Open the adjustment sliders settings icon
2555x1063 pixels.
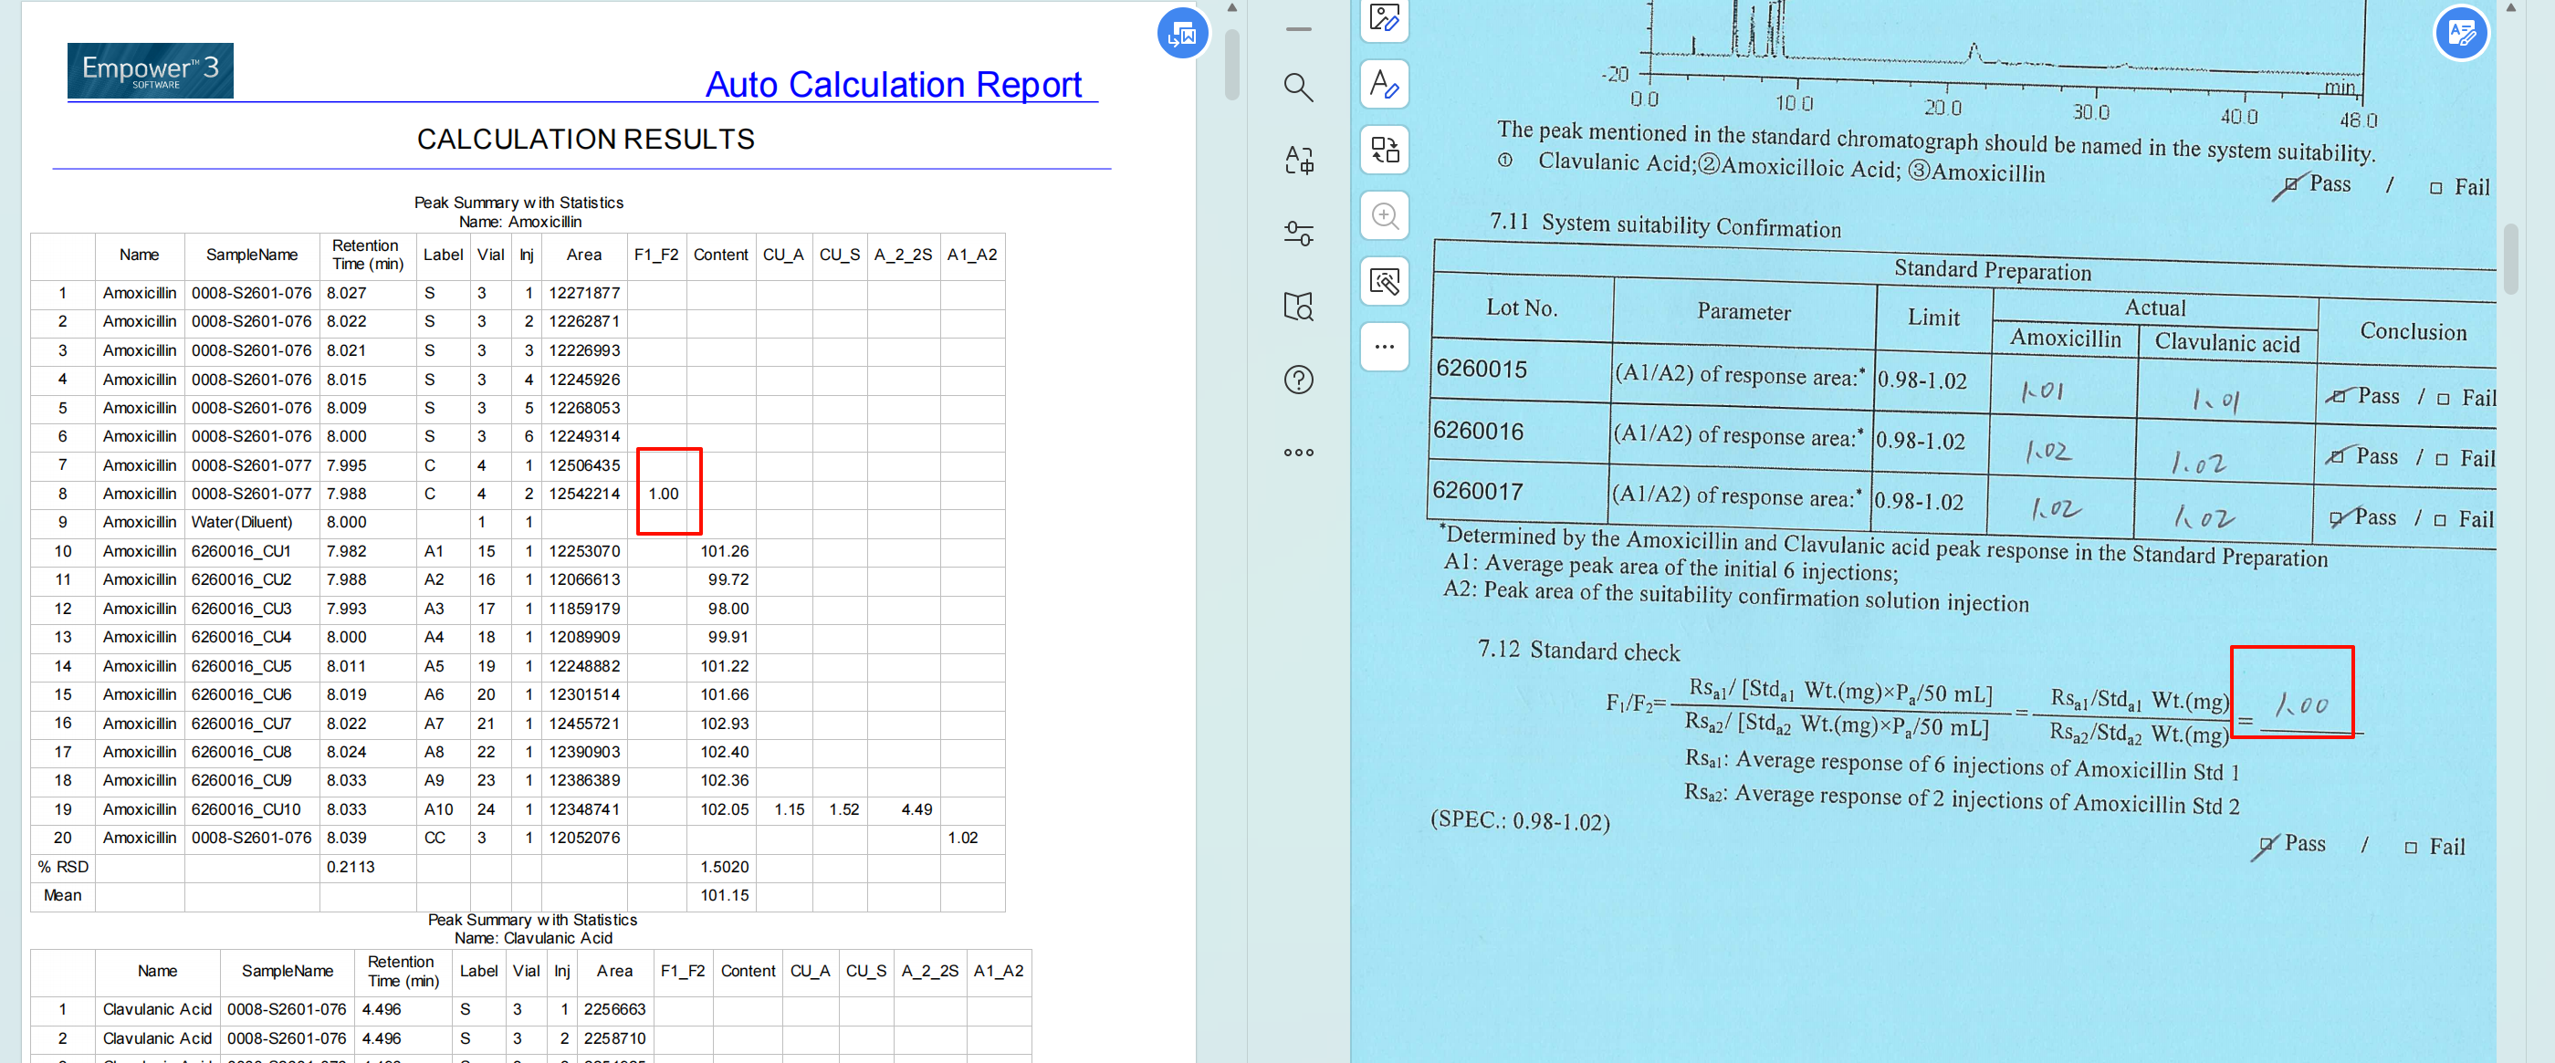point(1298,233)
